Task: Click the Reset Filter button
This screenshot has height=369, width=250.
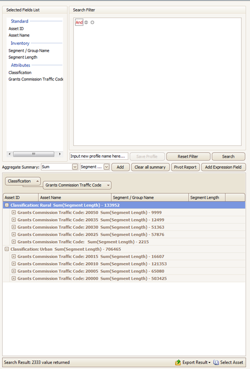Action: 188,156
